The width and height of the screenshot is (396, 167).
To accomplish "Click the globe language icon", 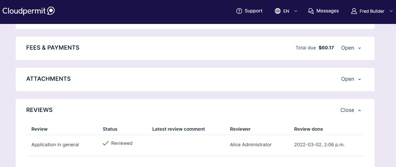I will tap(278, 11).
